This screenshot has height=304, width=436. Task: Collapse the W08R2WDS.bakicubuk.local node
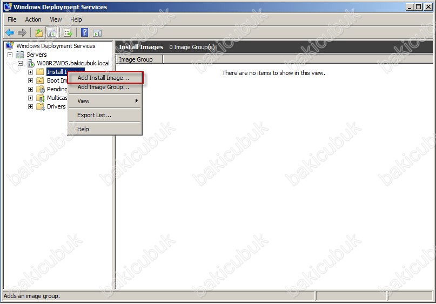click(x=21, y=63)
